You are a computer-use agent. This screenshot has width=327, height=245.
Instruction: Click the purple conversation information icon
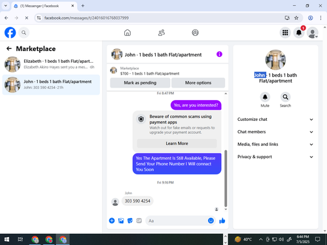(x=219, y=54)
